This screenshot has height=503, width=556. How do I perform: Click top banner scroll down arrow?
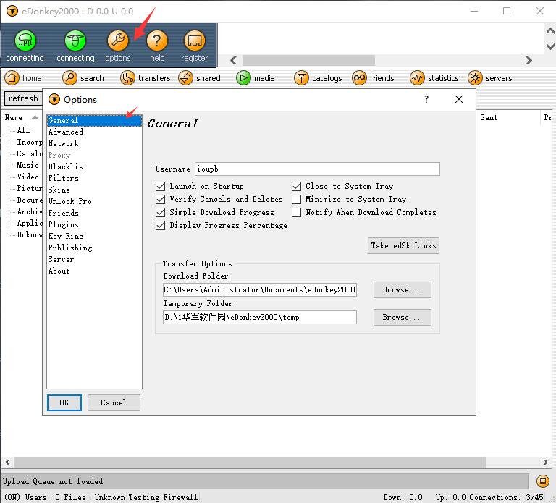tap(550, 46)
